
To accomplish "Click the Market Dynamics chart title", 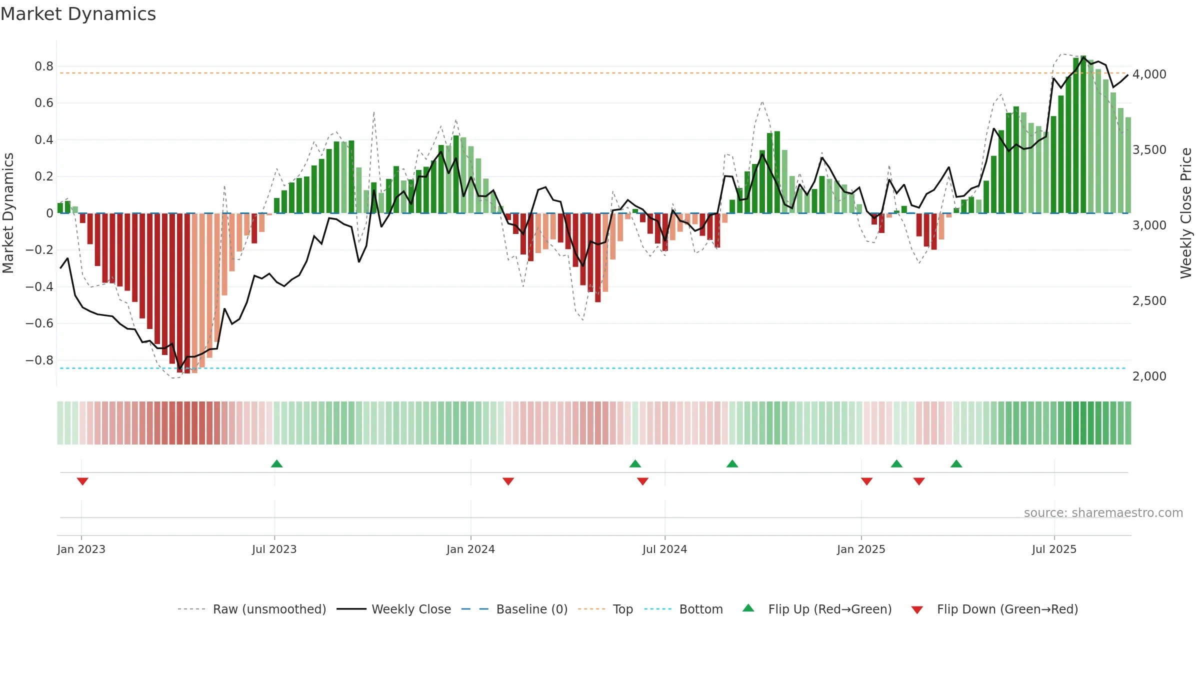I will 78,14.
